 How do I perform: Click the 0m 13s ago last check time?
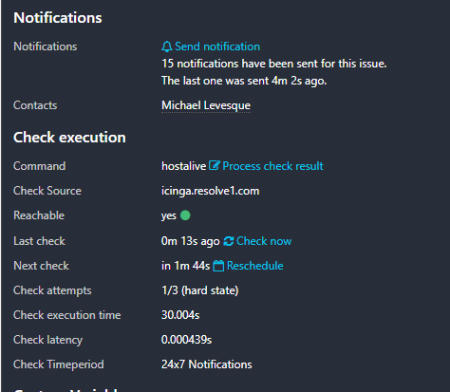point(191,241)
